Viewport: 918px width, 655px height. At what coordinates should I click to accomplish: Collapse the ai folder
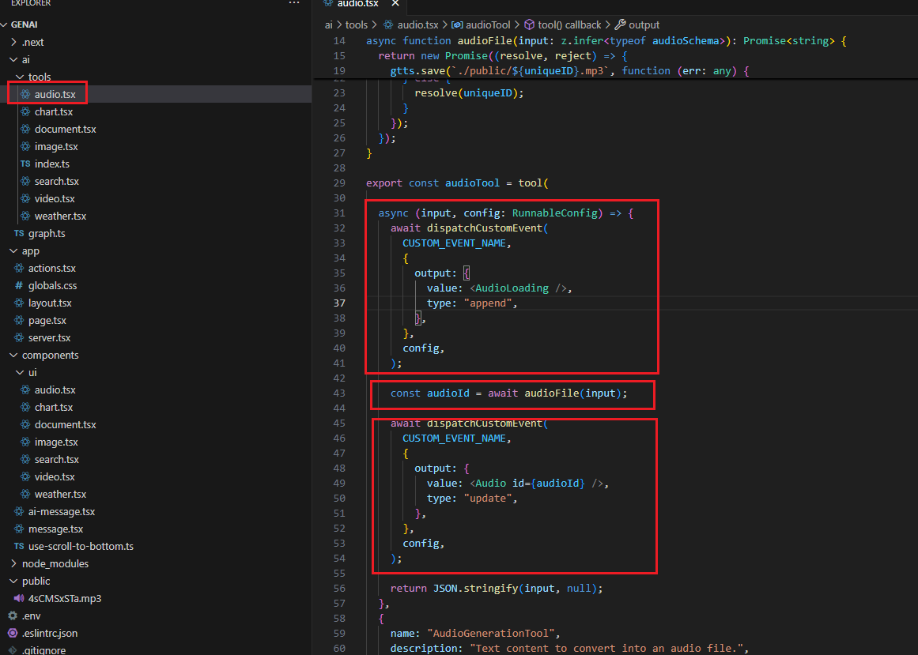(x=13, y=59)
